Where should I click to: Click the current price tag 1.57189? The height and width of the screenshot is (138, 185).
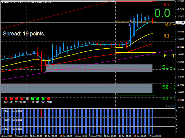pos(180,22)
